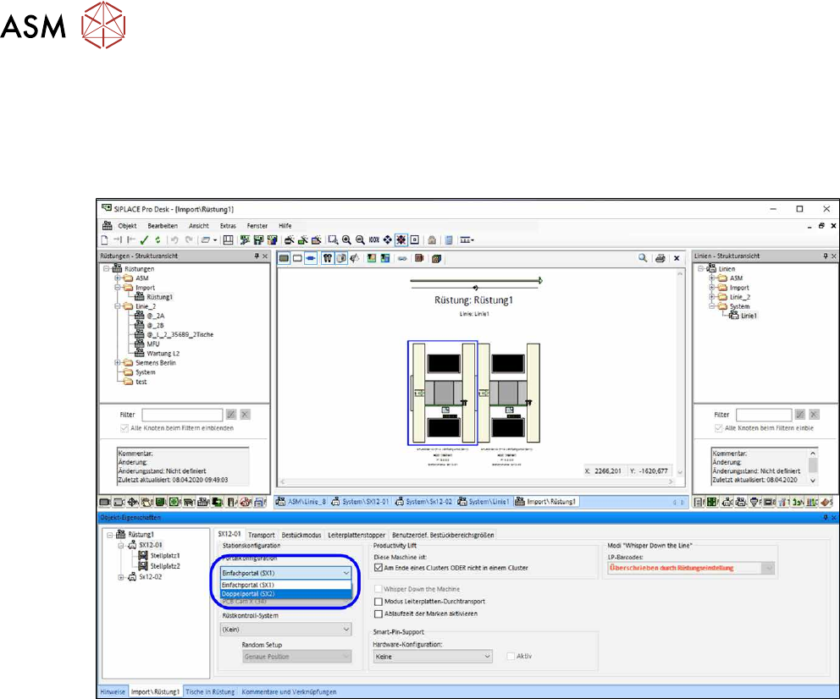
Task: Click the filled rectangle view mode icon
Action: pos(284,258)
